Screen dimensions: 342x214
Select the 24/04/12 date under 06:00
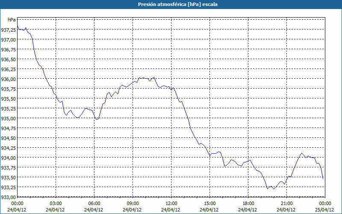click(94, 210)
